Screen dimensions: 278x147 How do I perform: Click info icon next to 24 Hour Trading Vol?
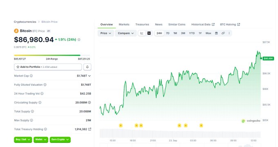point(42,94)
